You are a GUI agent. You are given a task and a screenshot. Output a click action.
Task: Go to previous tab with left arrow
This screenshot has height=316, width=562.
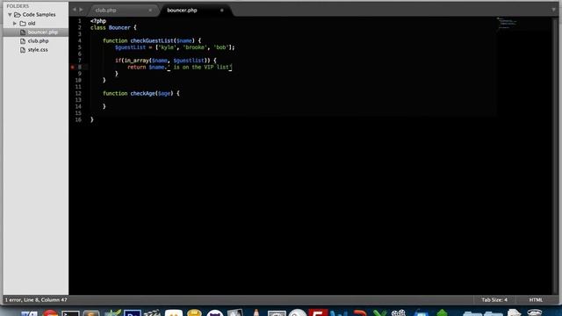[x=75, y=10]
